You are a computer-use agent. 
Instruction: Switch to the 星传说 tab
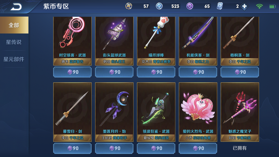[x=14, y=42]
